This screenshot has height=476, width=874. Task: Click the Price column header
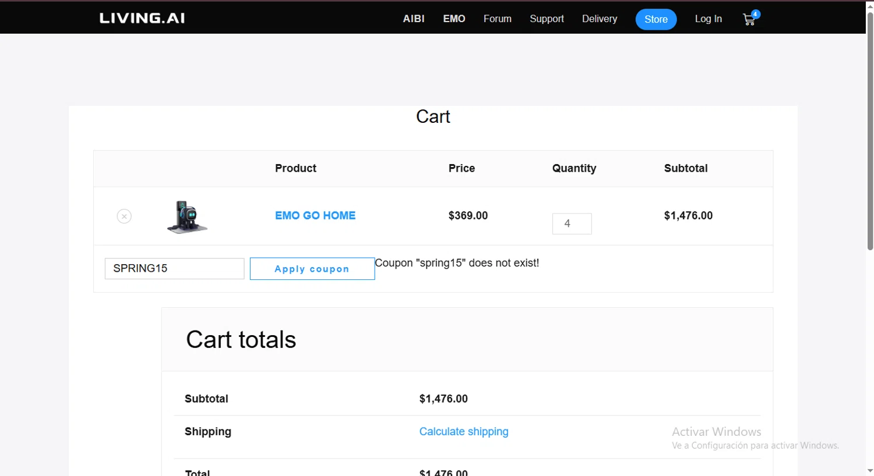pos(461,168)
